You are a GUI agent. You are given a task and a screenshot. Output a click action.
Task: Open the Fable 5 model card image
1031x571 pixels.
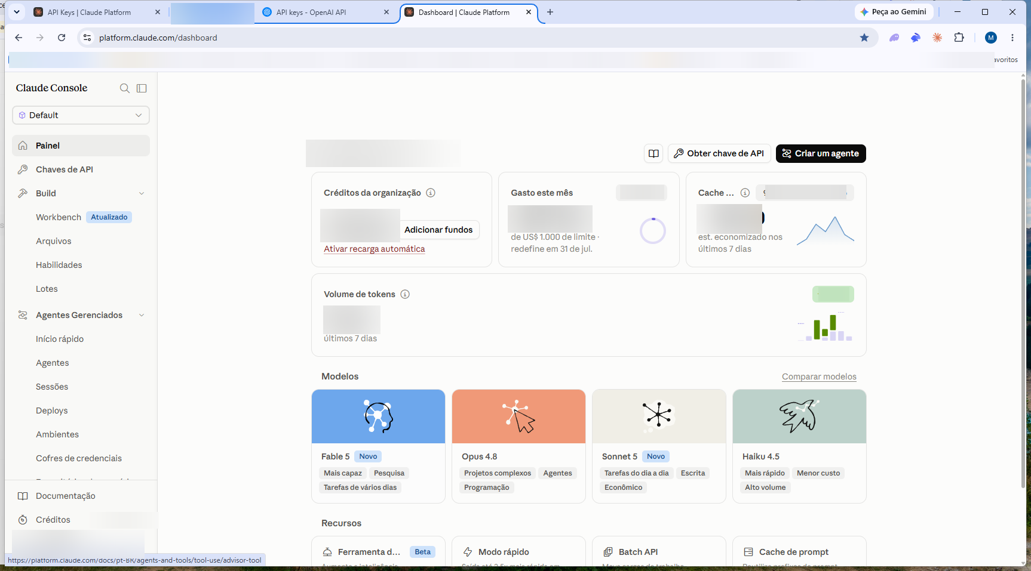(378, 416)
